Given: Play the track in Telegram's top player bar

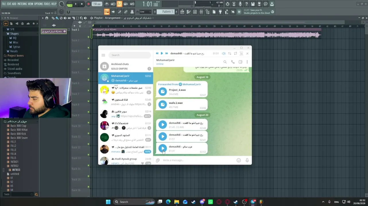Looking at the screenshot, I should point(162,54).
